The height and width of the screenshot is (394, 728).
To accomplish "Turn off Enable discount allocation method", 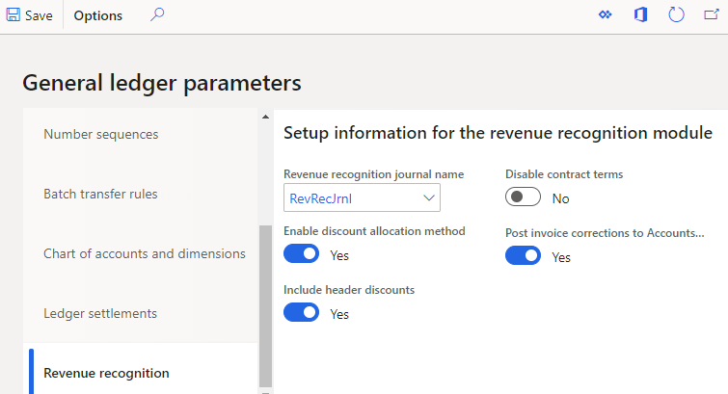I will point(301,254).
